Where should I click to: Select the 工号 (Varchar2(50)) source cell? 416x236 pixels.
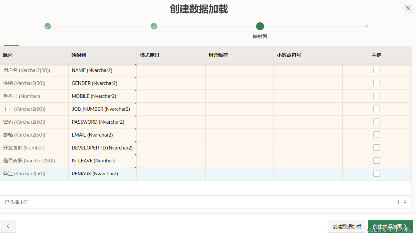tap(34, 109)
